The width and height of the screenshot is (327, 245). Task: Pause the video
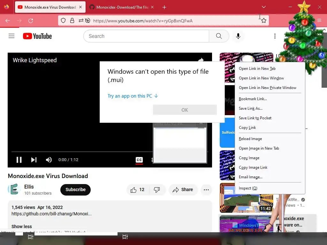19,160
